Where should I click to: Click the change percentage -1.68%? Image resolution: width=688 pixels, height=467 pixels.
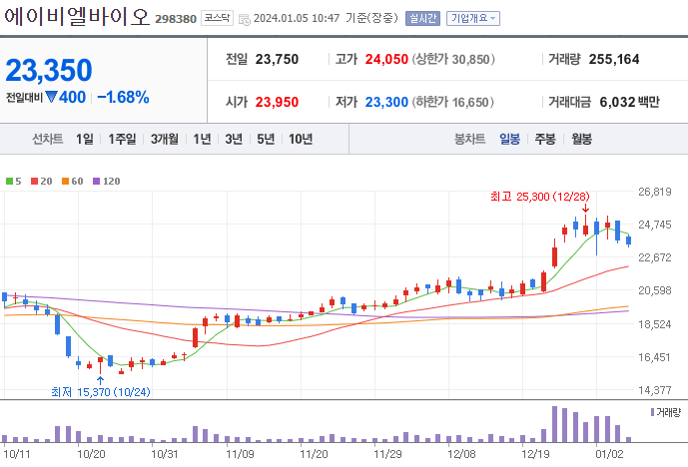(123, 97)
